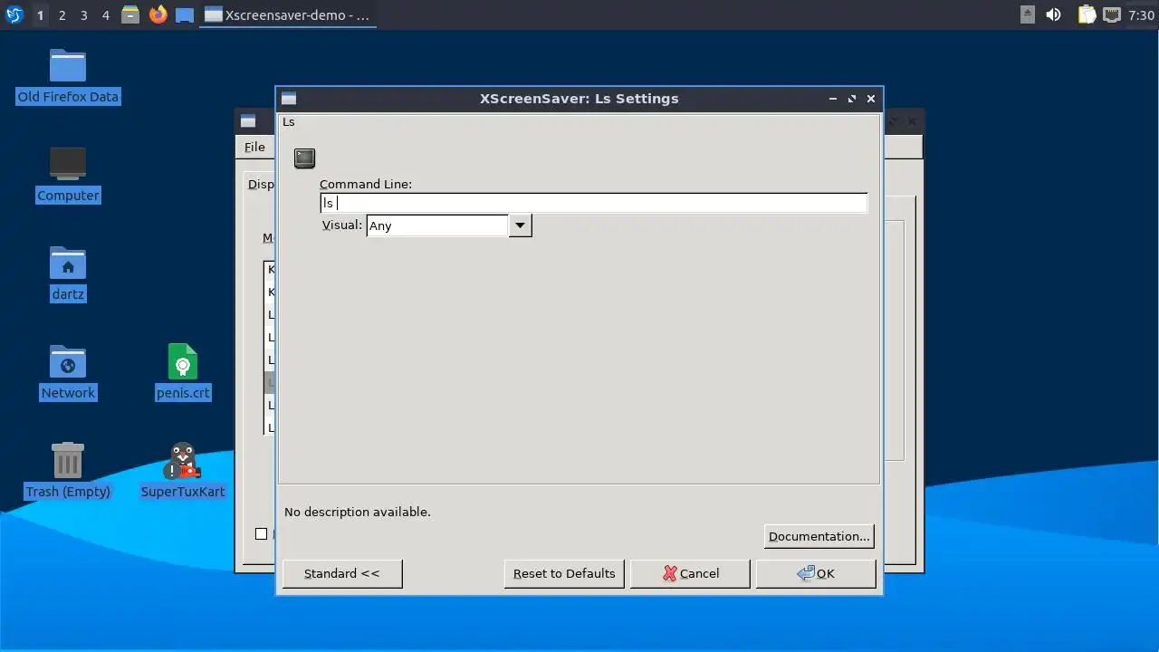
Task: Click the Visual combo box field showing Any
Action: click(x=437, y=225)
